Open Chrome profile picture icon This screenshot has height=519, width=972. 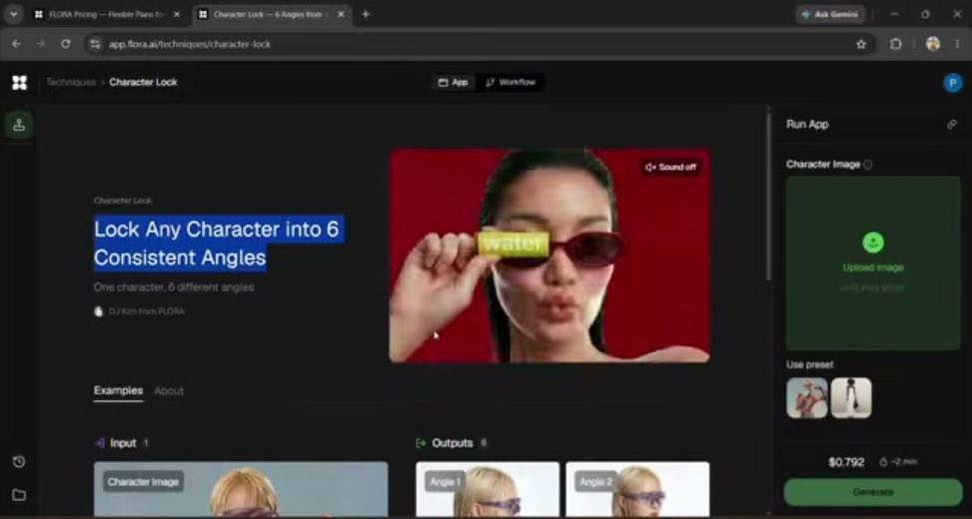932,44
